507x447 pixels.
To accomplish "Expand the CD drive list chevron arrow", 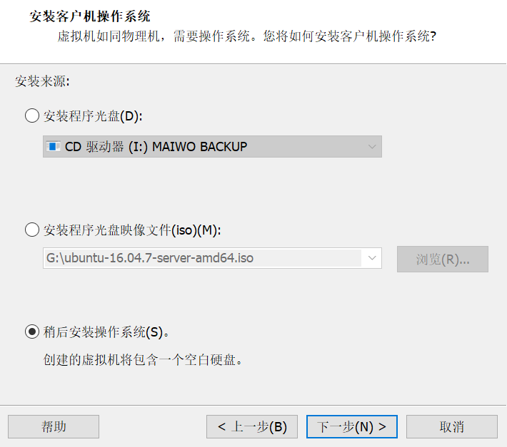I will (x=372, y=147).
